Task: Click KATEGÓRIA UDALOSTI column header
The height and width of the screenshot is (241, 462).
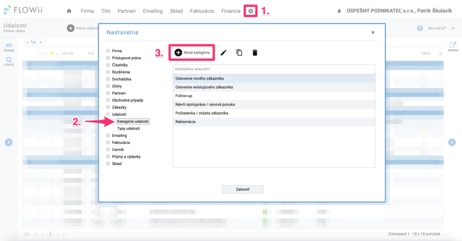Action: 274,69
